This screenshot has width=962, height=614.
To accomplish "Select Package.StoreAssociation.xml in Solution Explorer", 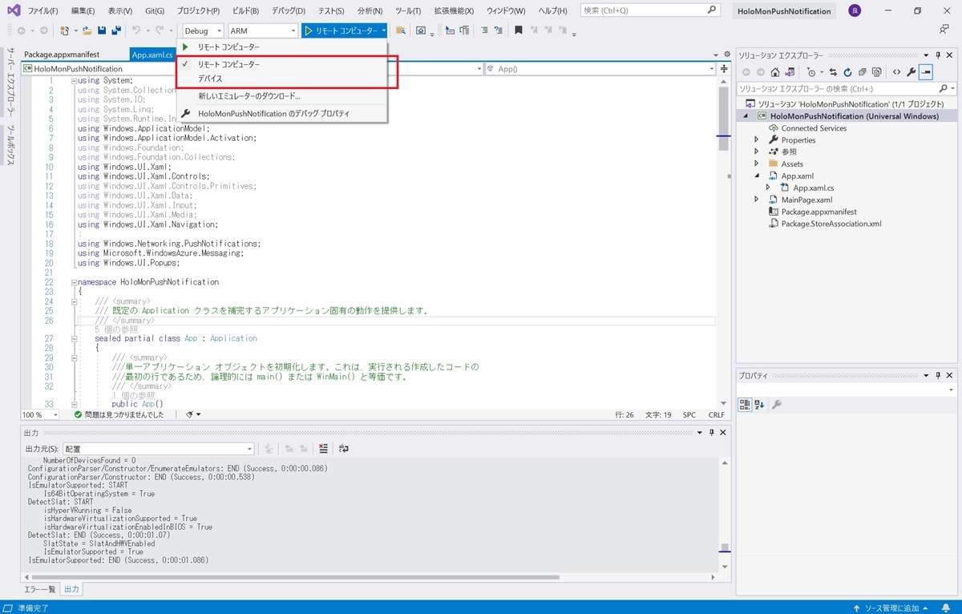I will tap(831, 224).
